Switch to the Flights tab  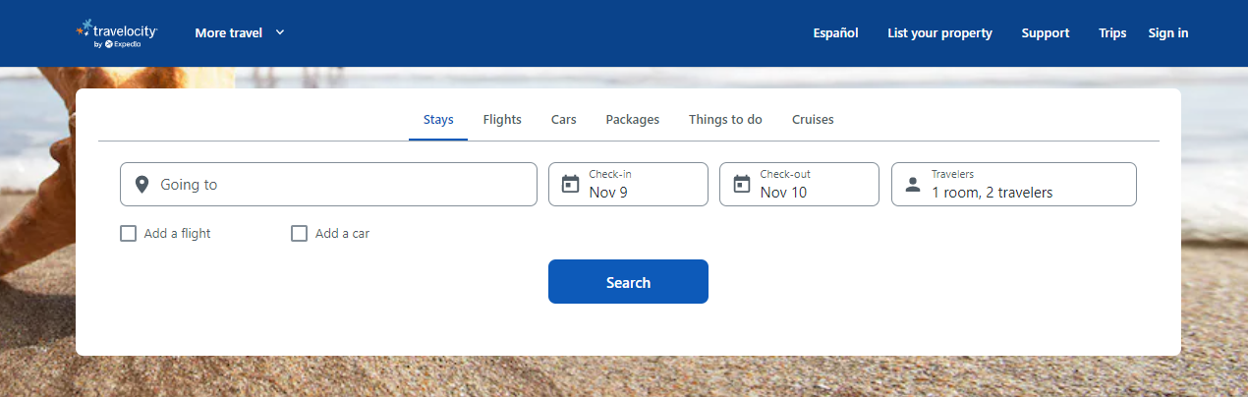click(x=502, y=120)
